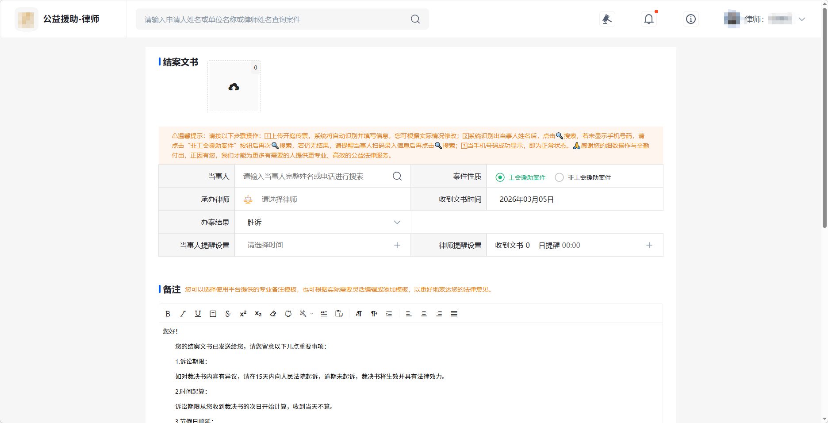
Task: Open the notification bell
Action: tap(648, 19)
